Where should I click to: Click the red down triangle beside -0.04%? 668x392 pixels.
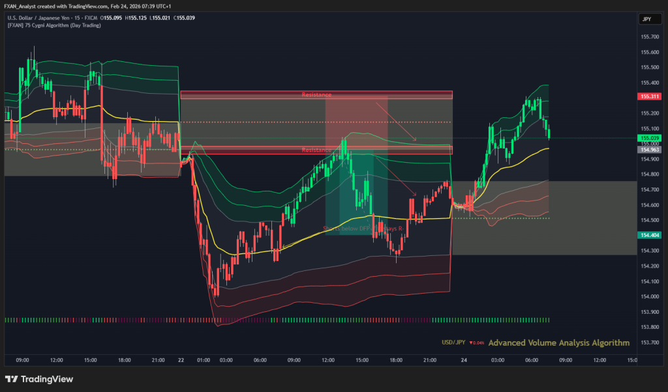[x=471, y=343]
